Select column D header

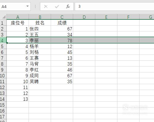pos(84,17)
